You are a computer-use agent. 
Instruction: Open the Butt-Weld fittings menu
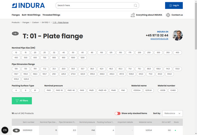[x=31, y=15]
